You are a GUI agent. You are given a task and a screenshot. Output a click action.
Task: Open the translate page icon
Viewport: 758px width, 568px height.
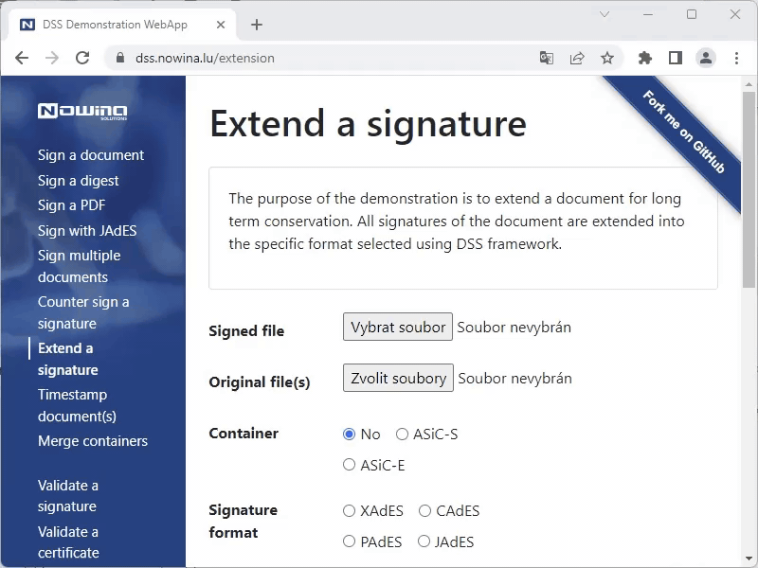click(547, 58)
